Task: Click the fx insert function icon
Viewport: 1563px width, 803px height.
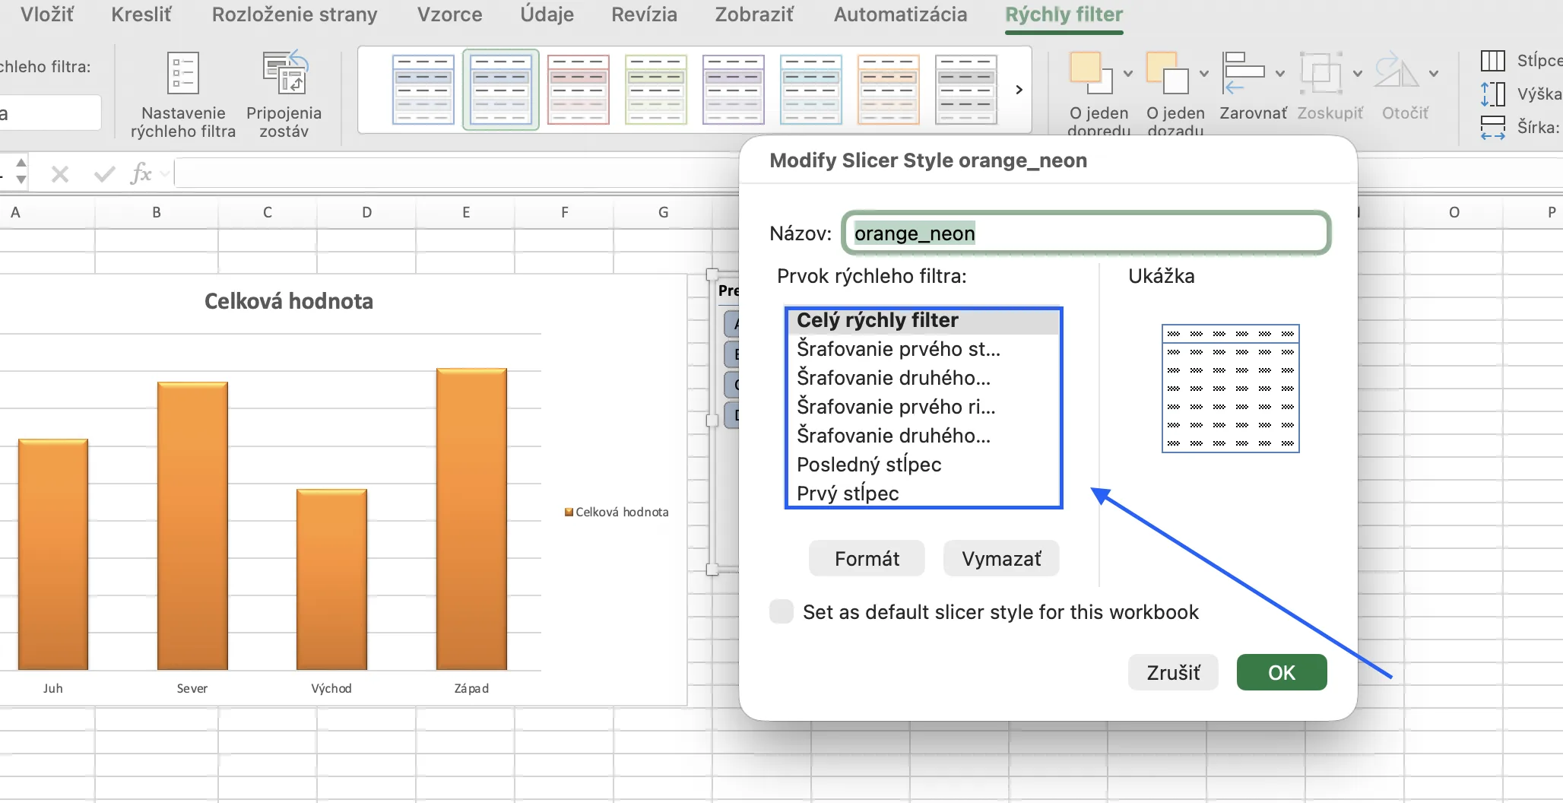Action: tap(141, 174)
